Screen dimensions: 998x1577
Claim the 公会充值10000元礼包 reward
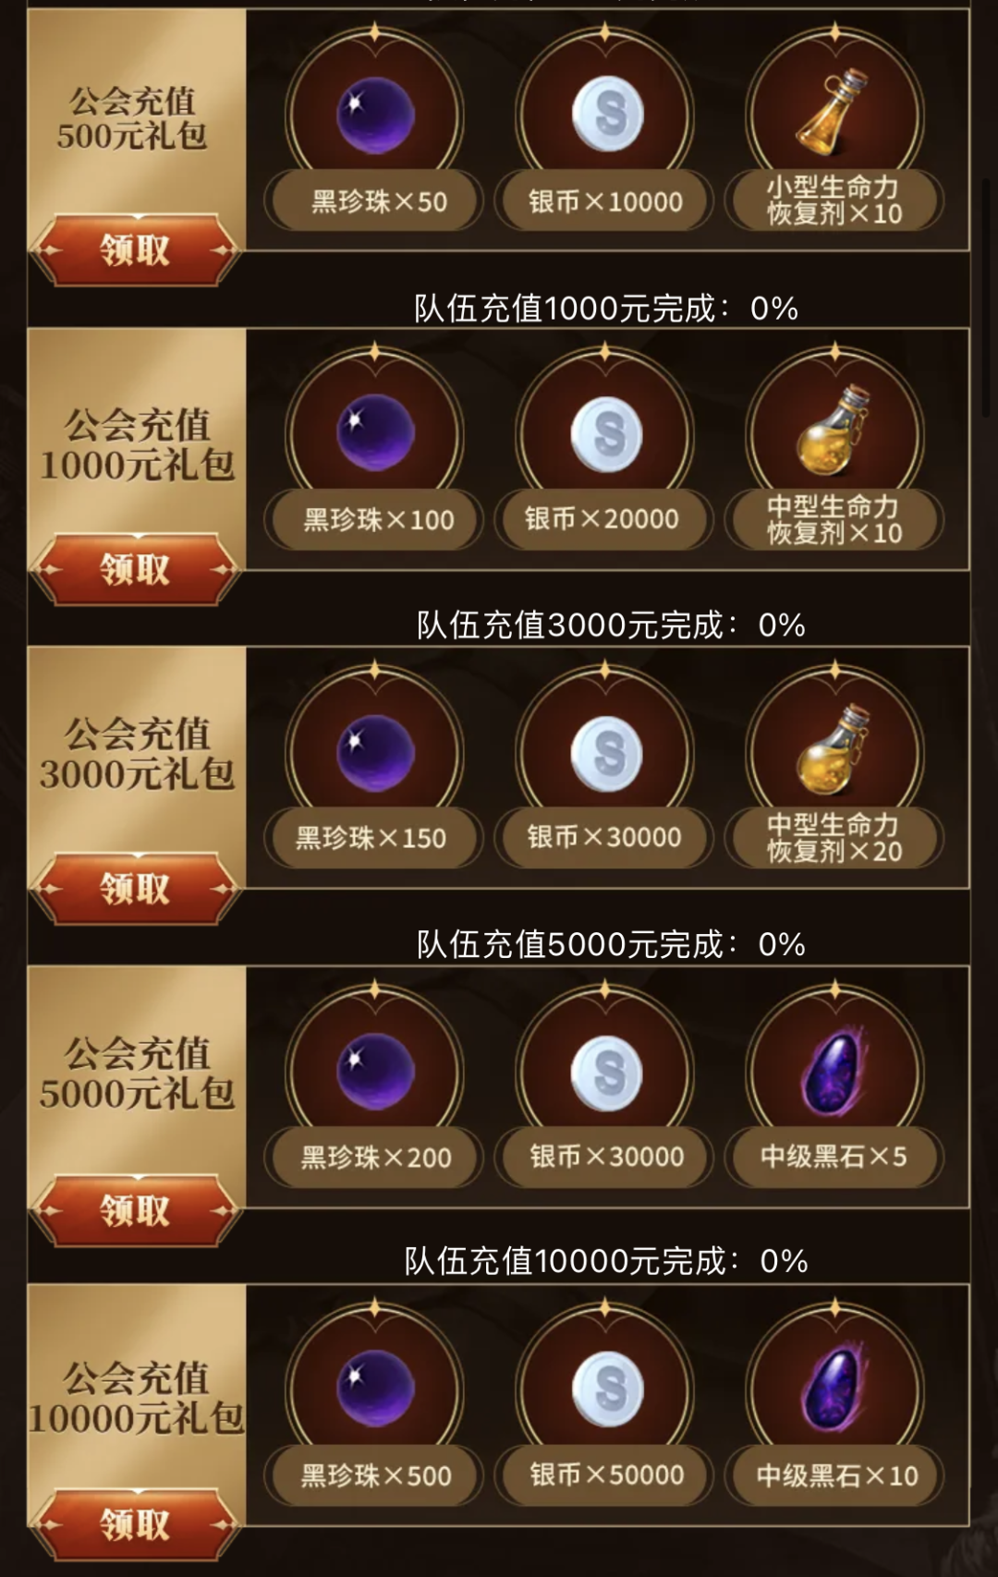135,1524
